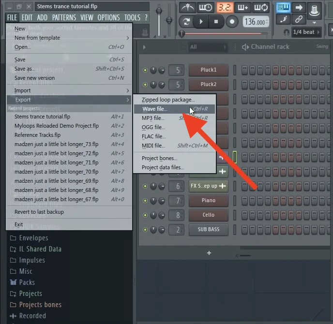Toggle the countdown before recording icon

[x=224, y=7]
